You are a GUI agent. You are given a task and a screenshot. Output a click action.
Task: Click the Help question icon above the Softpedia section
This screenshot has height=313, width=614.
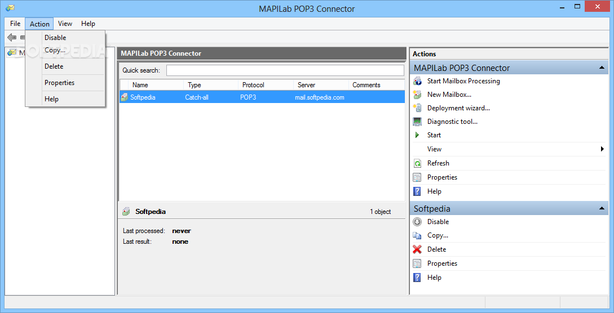pyautogui.click(x=417, y=191)
